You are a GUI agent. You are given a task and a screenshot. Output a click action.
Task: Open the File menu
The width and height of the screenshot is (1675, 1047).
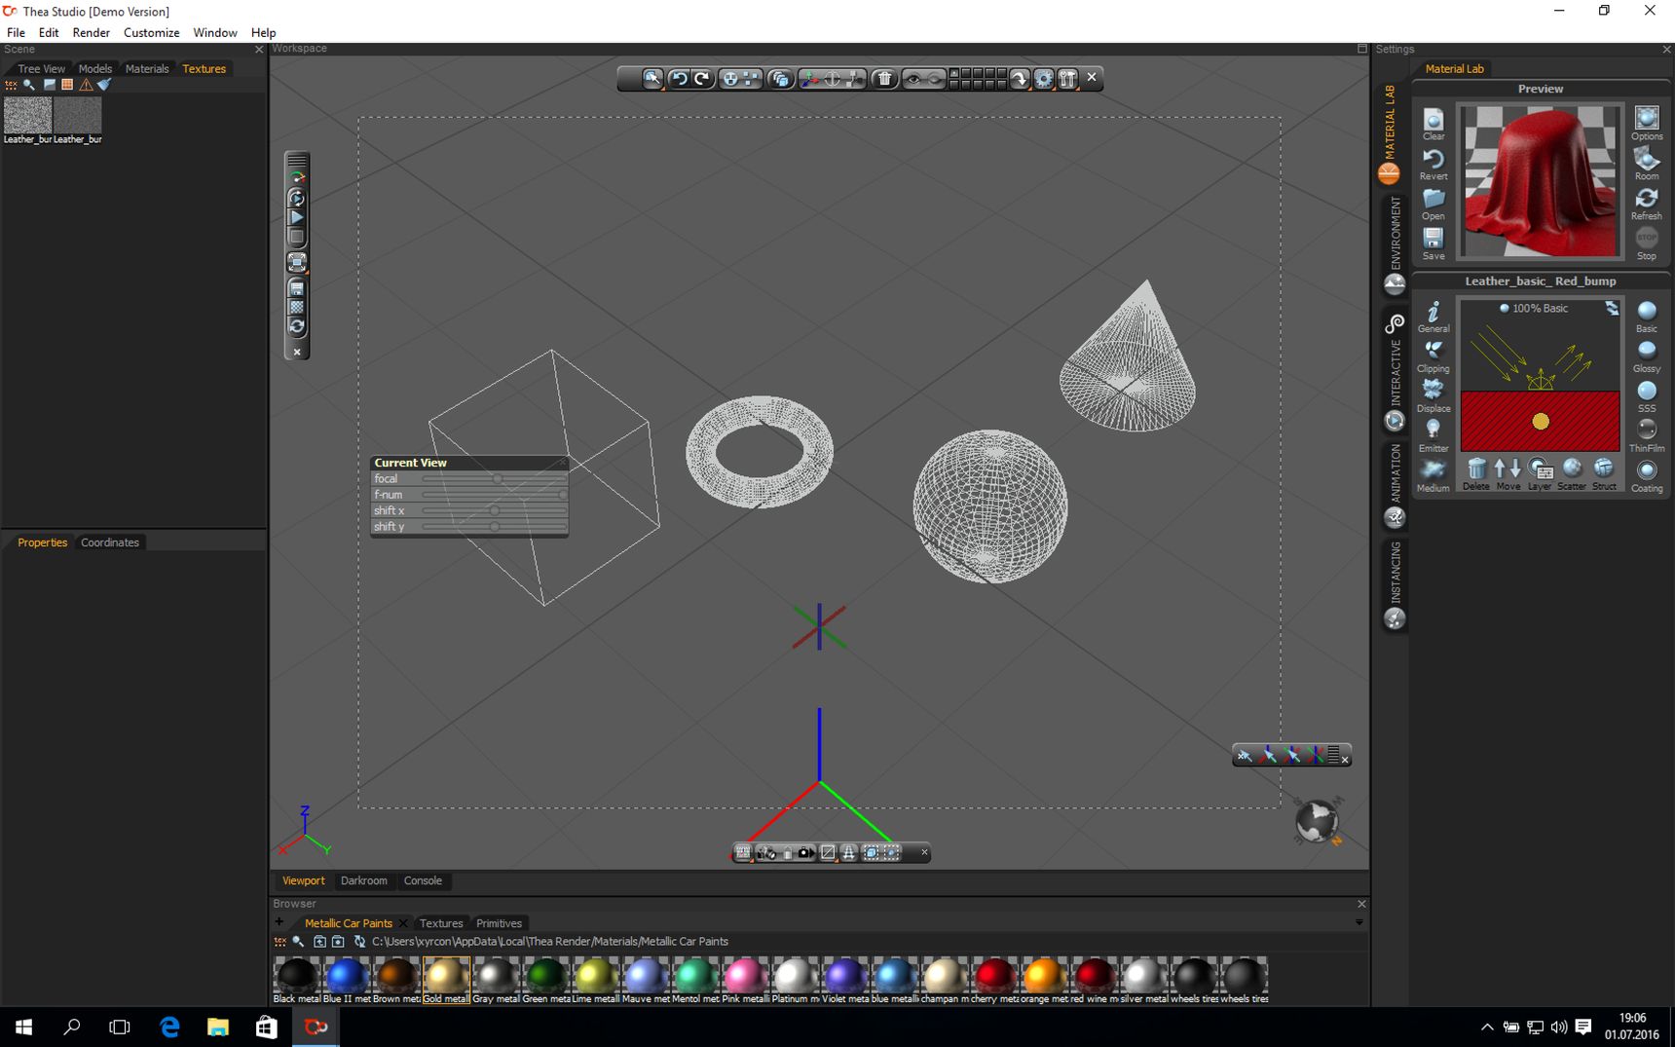click(16, 32)
